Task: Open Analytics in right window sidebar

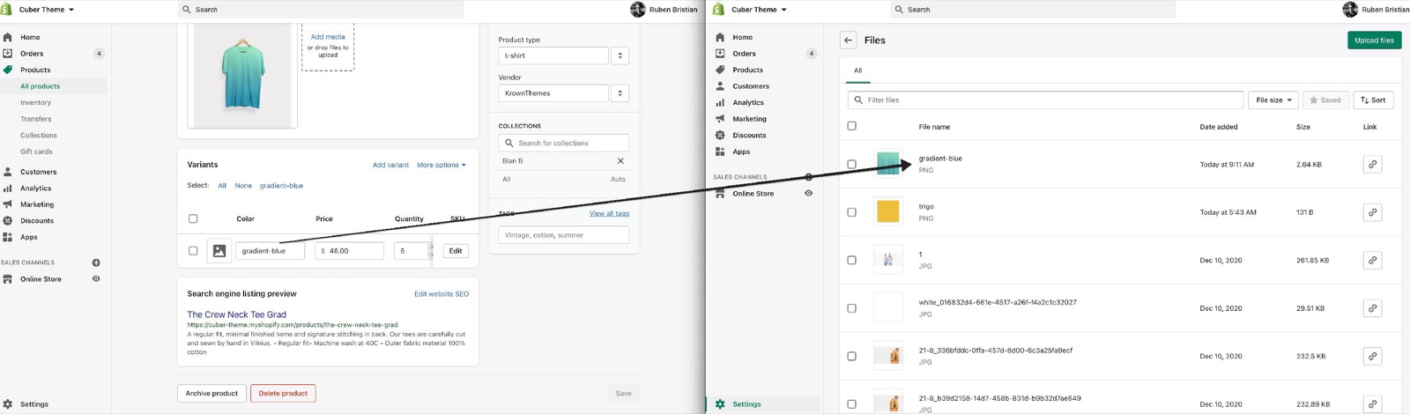Action: click(x=748, y=102)
